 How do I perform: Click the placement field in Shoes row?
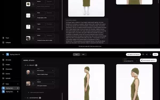click(50, 36)
